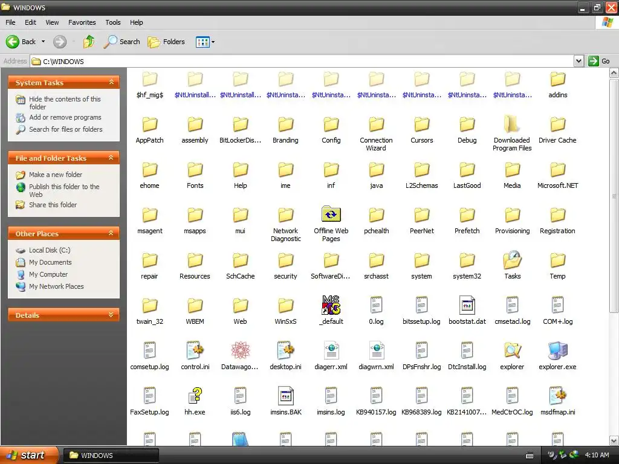
Task: Go to My Computer
Action: click(42, 274)
